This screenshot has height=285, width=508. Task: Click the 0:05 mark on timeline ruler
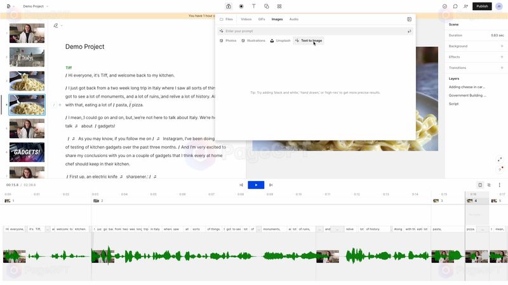[x=153, y=194]
